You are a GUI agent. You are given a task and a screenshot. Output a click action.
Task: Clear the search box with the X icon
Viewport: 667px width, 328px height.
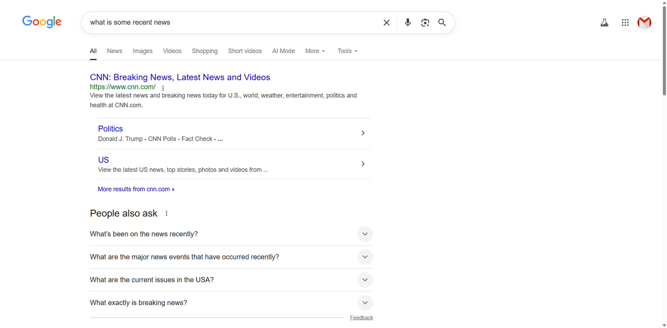pyautogui.click(x=387, y=22)
